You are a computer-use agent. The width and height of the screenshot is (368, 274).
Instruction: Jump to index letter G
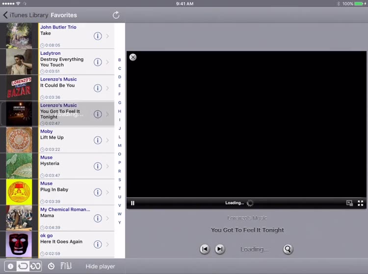tap(120, 103)
